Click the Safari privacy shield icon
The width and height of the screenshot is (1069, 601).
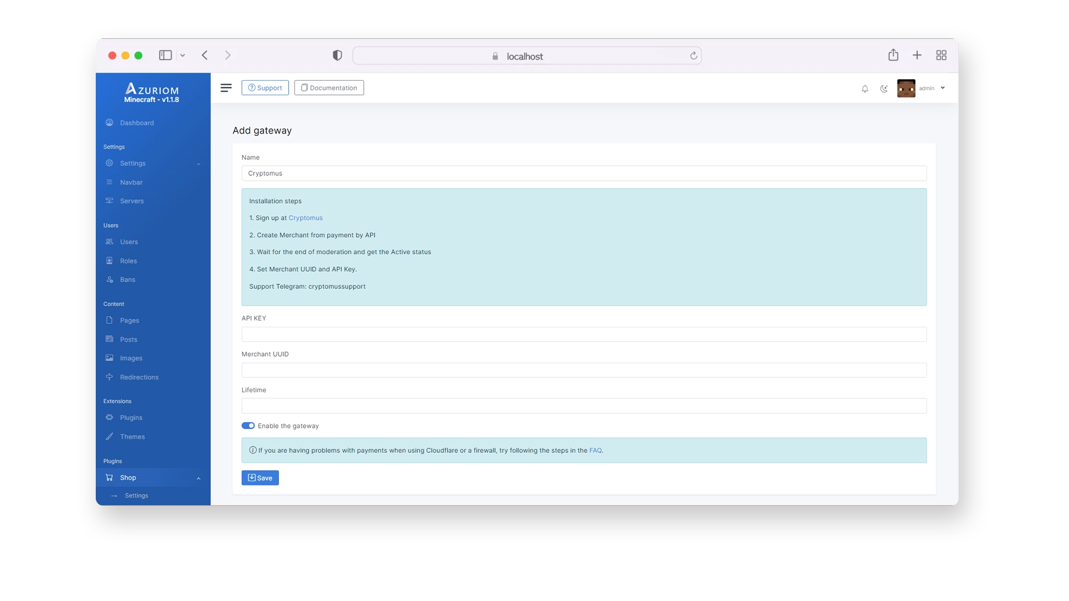337,55
